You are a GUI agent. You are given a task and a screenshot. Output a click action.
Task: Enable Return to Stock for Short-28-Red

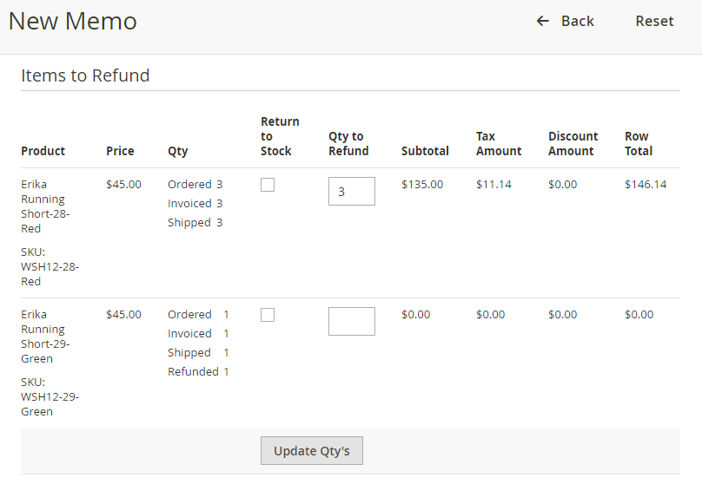coord(268,185)
